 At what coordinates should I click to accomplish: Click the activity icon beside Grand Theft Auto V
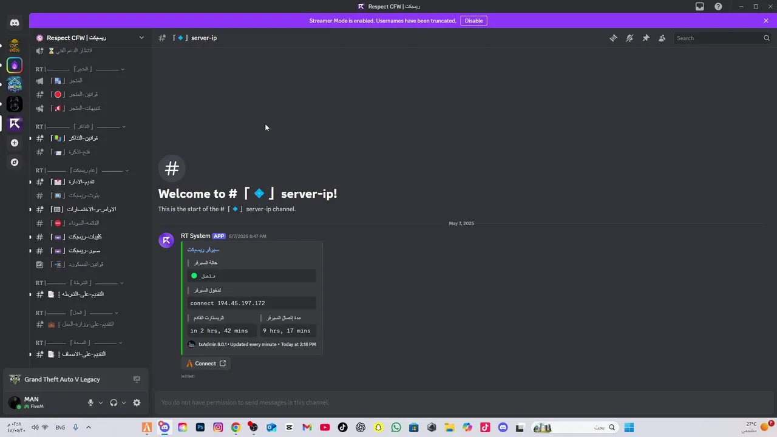click(137, 379)
